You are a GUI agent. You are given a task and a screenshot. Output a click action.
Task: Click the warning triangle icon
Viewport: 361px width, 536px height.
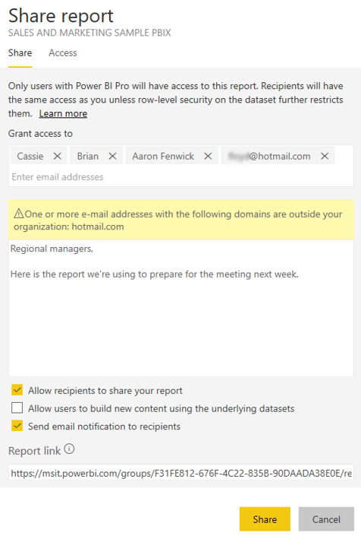[x=19, y=214]
